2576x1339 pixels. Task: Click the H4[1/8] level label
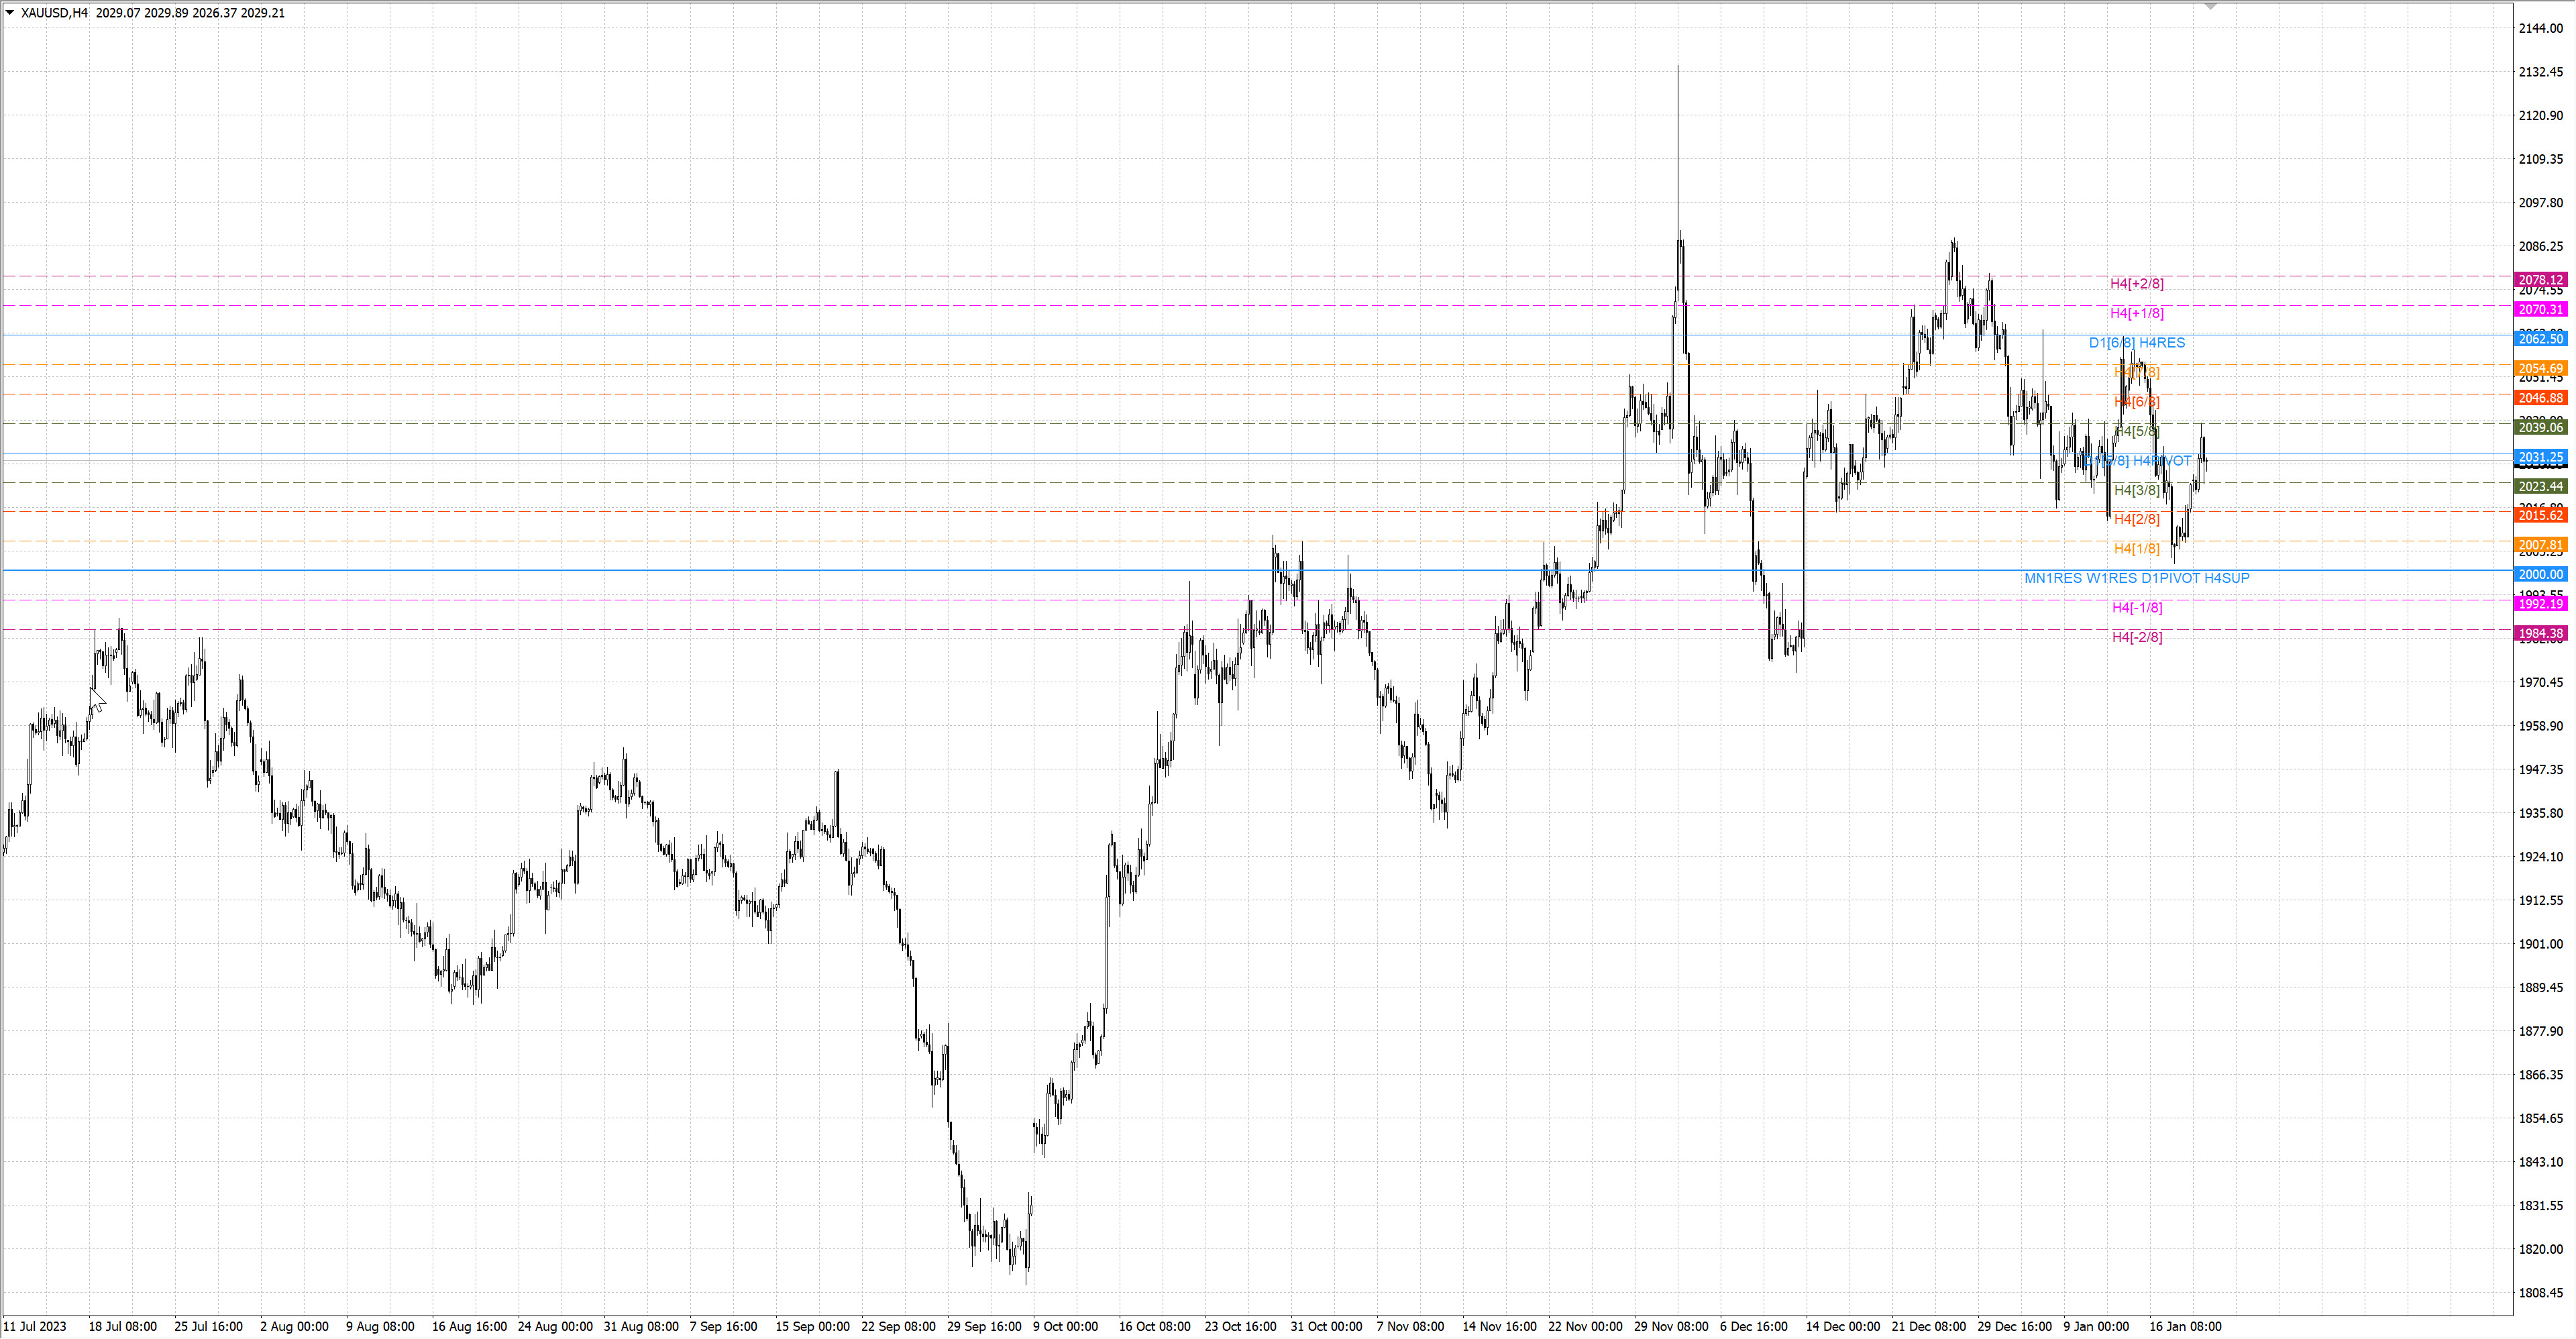coord(2136,548)
